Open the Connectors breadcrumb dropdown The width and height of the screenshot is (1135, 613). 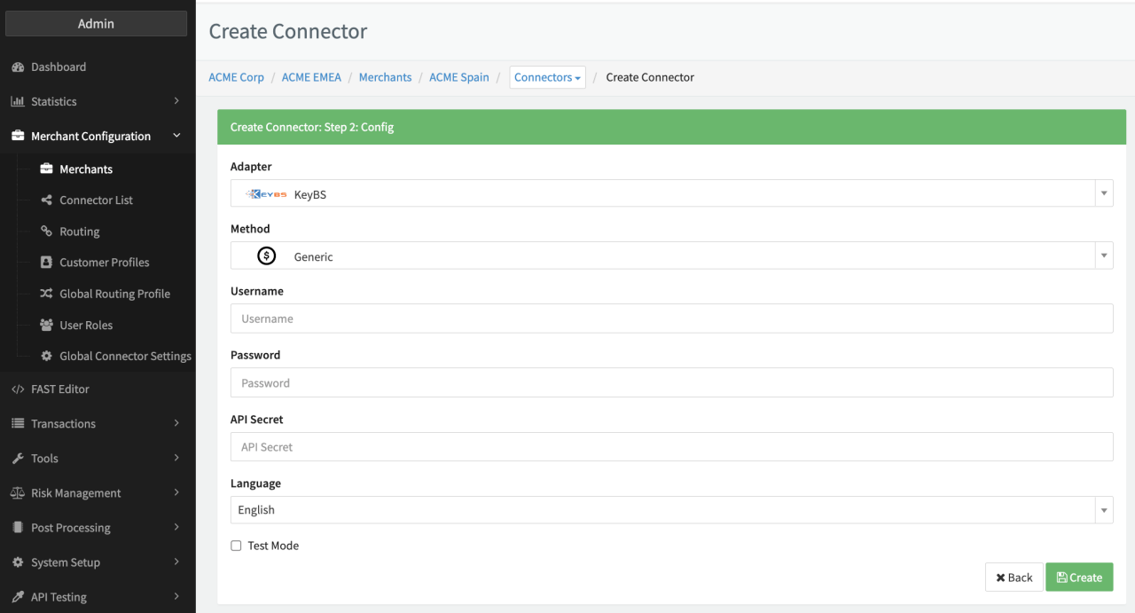[x=547, y=78]
